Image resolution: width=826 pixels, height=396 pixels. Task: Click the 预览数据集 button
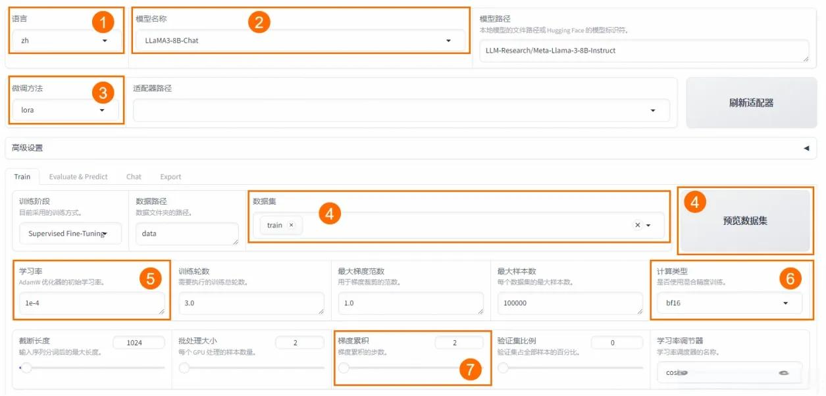[x=745, y=221]
